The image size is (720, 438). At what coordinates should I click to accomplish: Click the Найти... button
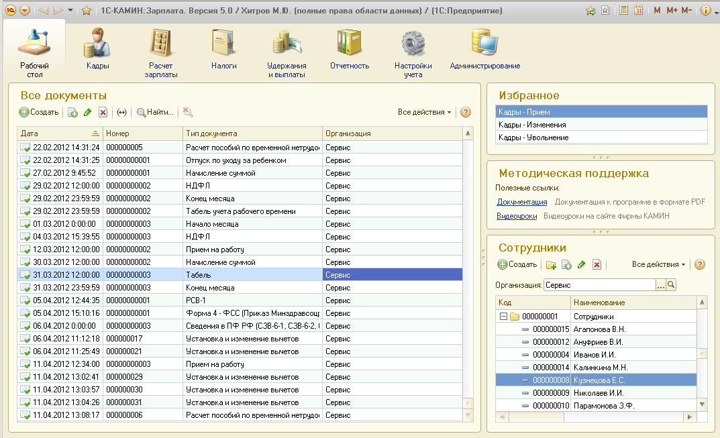point(155,113)
